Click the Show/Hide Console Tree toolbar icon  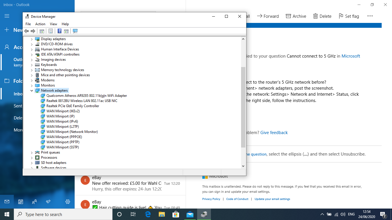click(x=42, y=31)
